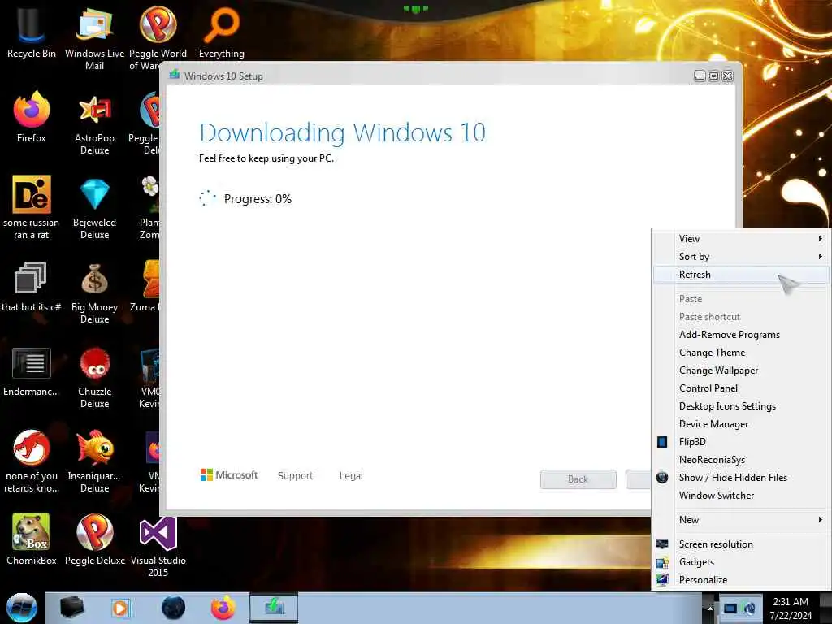
Task: Launch Firefox from the desktop
Action: [32, 117]
